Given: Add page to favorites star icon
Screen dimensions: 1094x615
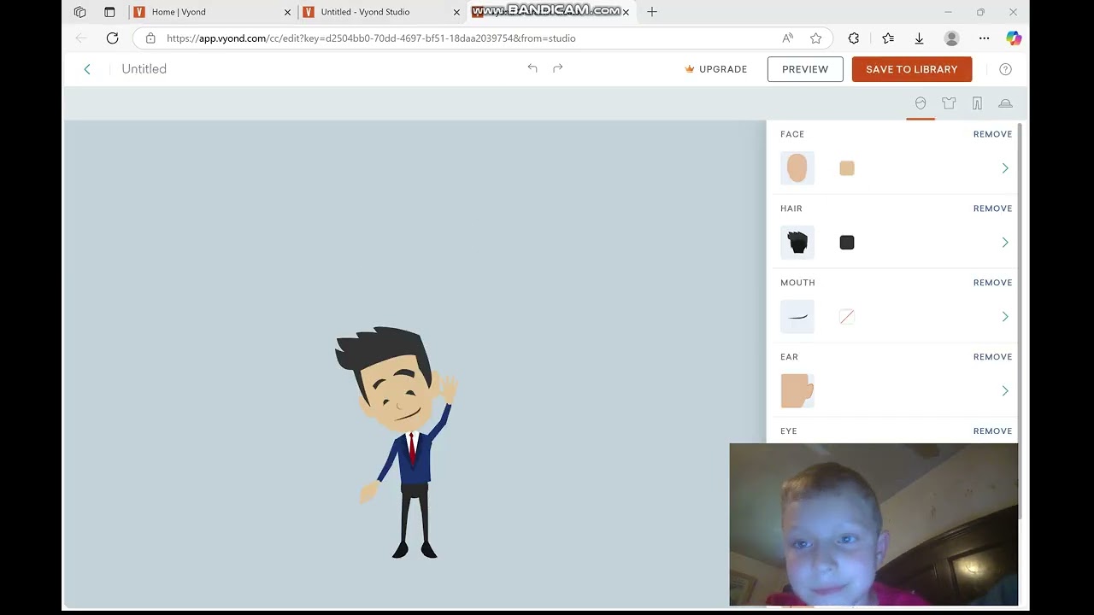Looking at the screenshot, I should (816, 38).
